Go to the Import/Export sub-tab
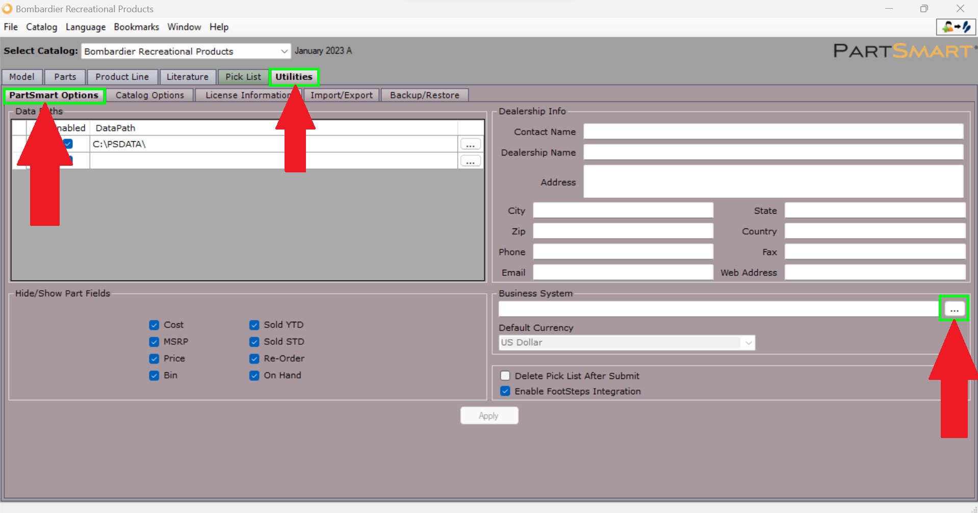The width and height of the screenshot is (978, 513). (342, 95)
